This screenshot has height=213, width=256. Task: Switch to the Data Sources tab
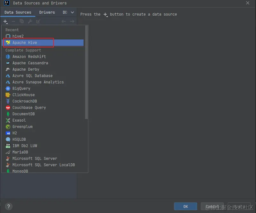(18, 12)
